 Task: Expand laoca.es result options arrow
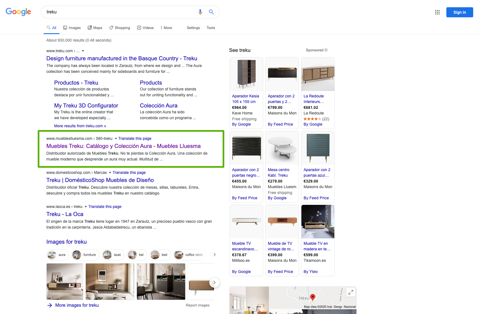click(x=86, y=207)
